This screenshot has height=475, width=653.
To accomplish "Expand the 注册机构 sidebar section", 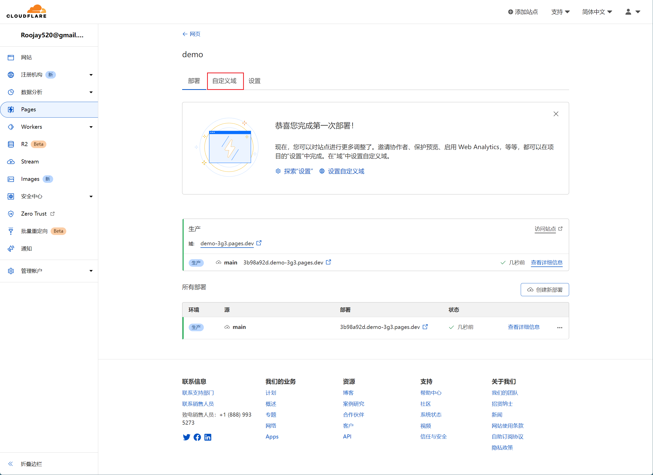I will pyautogui.click(x=91, y=75).
